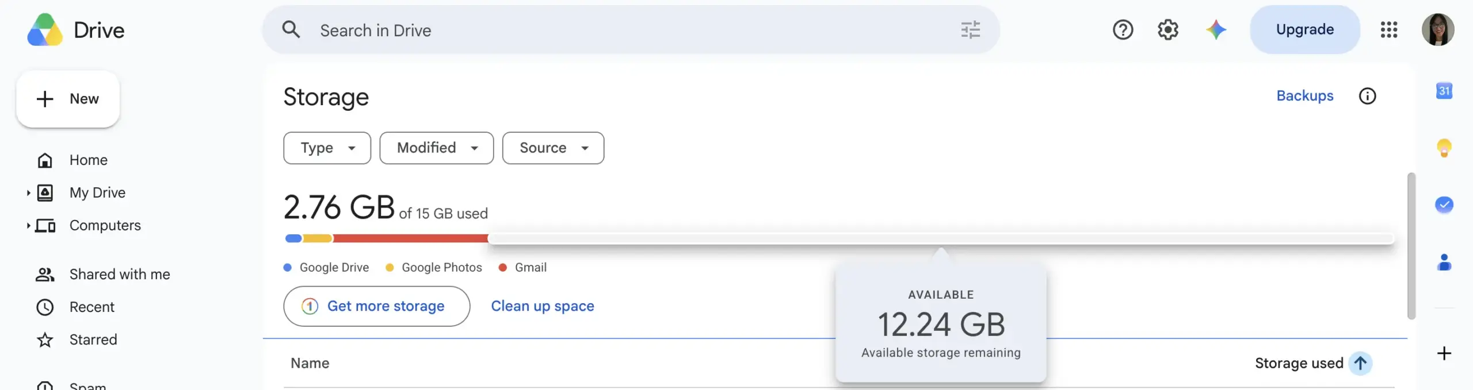Expand the My Drive tree arrow
Screen dimensions: 1473x390
pos(28,193)
